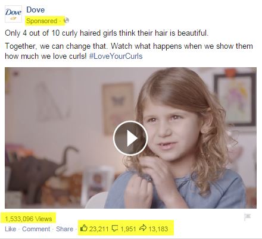Click the Sponsored label
The width and height of the screenshot is (262, 239).
[x=42, y=21]
